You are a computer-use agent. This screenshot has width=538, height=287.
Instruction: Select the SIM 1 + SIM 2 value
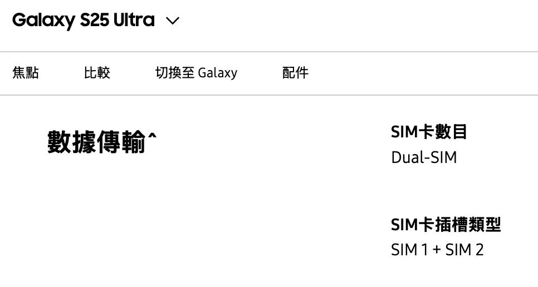[x=437, y=250]
